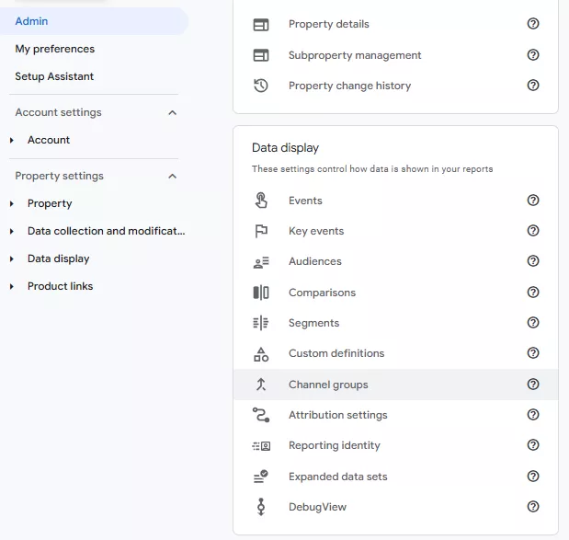Screen dimensions: 569x540
Task: Collapse the Property settings section
Action: click(x=173, y=176)
